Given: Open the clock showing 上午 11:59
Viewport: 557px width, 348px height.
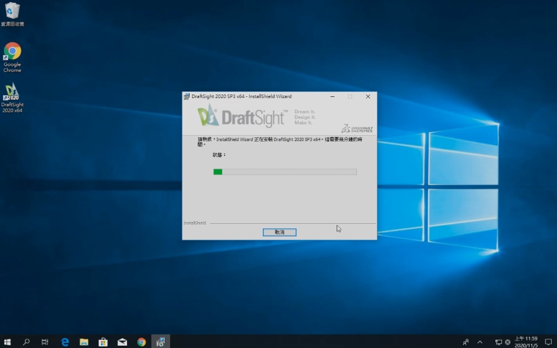Looking at the screenshot, I should (x=526, y=342).
